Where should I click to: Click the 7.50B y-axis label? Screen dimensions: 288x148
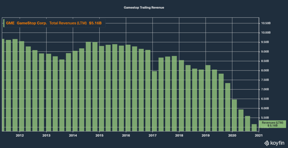pos(265,80)
